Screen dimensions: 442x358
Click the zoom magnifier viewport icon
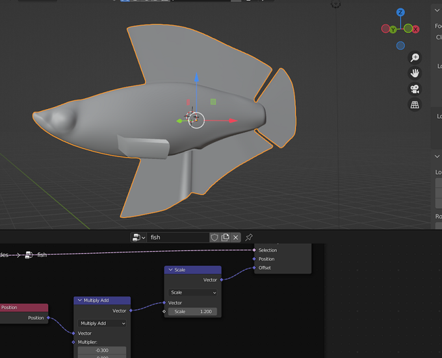tap(415, 58)
